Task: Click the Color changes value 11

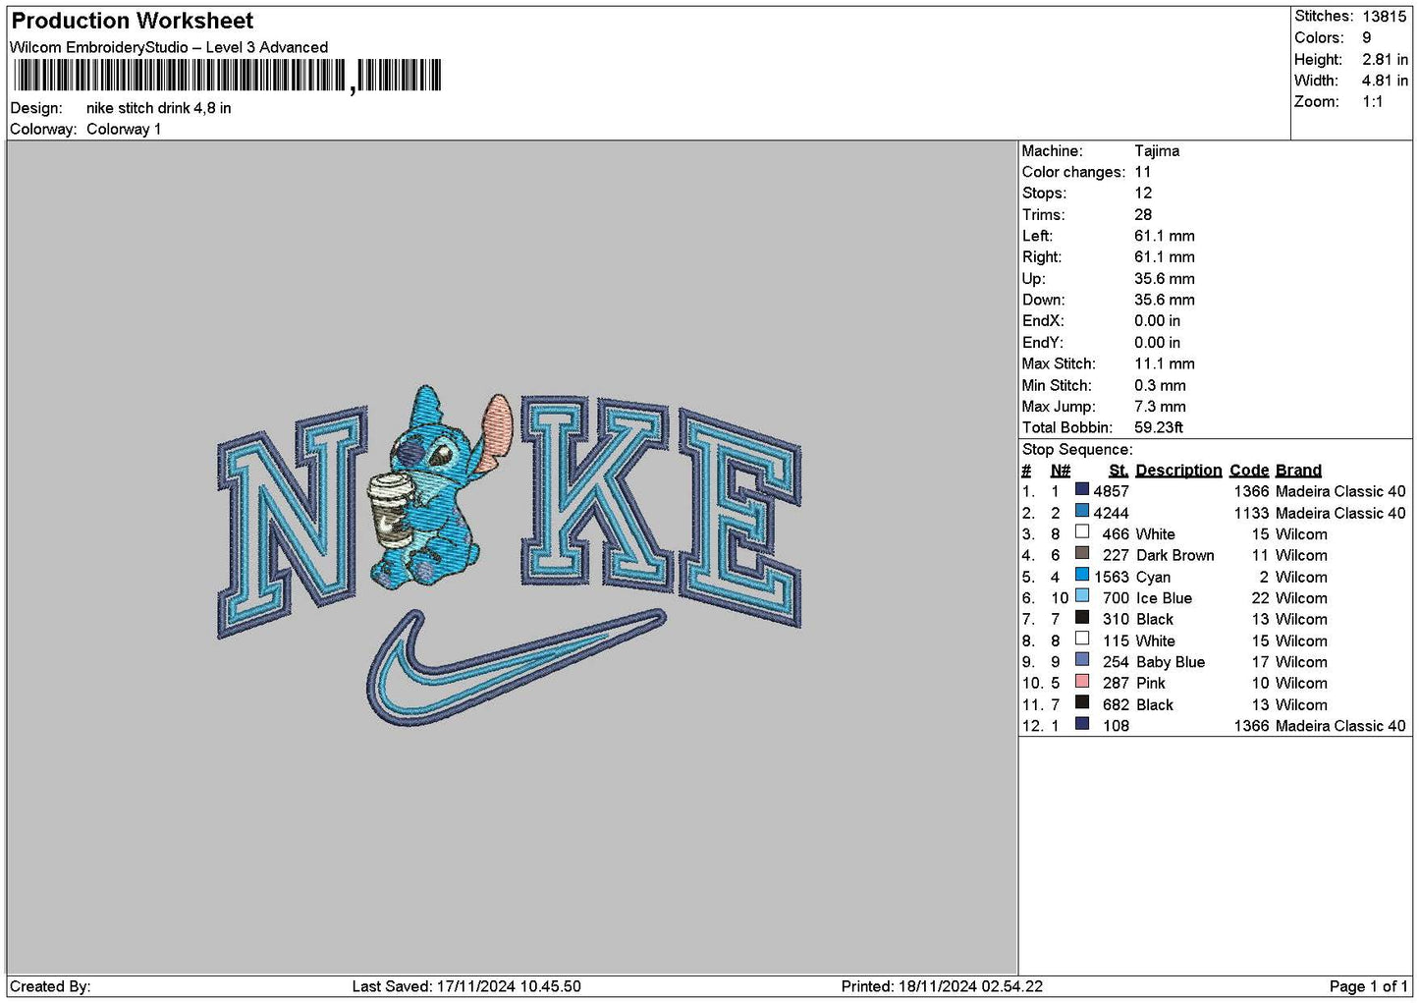Action: [1143, 172]
